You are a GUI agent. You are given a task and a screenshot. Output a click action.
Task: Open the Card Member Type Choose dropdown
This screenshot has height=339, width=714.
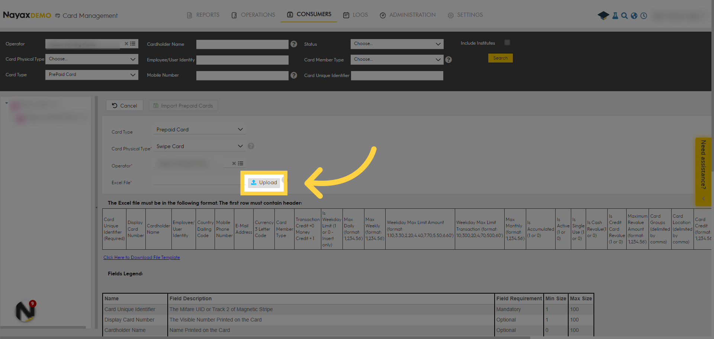coord(397,60)
